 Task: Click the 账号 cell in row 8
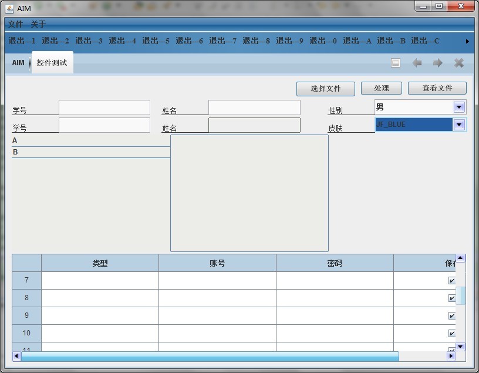(x=217, y=298)
